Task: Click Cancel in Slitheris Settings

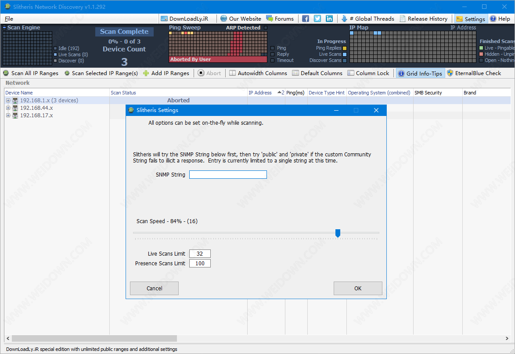Action: click(x=154, y=288)
